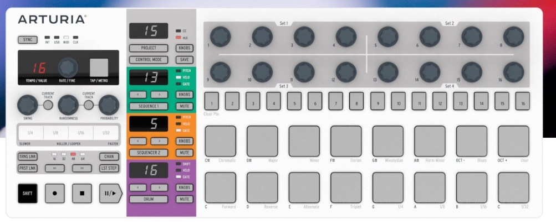Click the CHAN button

109,157
